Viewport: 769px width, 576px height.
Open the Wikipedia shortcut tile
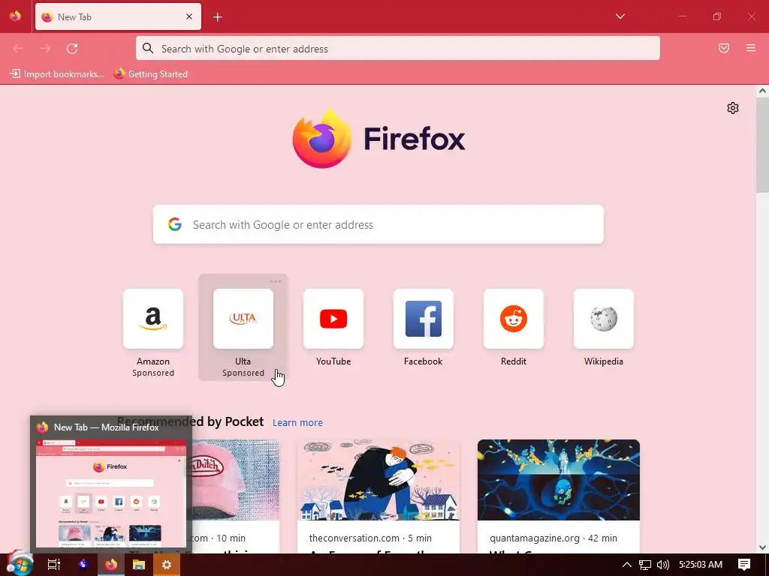pos(604,319)
